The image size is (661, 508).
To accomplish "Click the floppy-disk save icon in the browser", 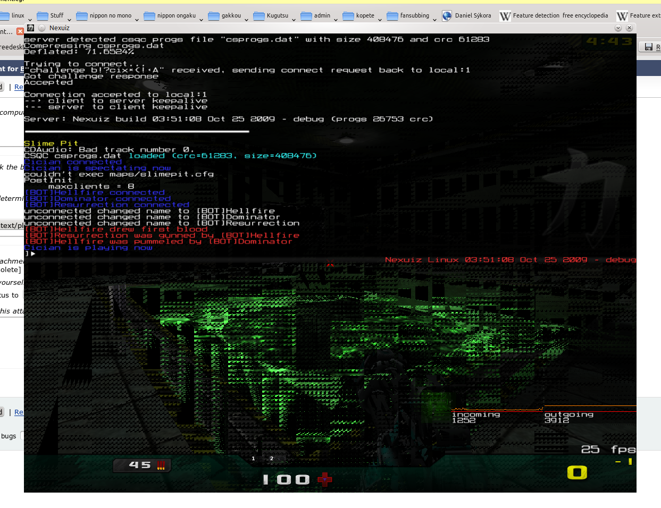I will point(648,47).
